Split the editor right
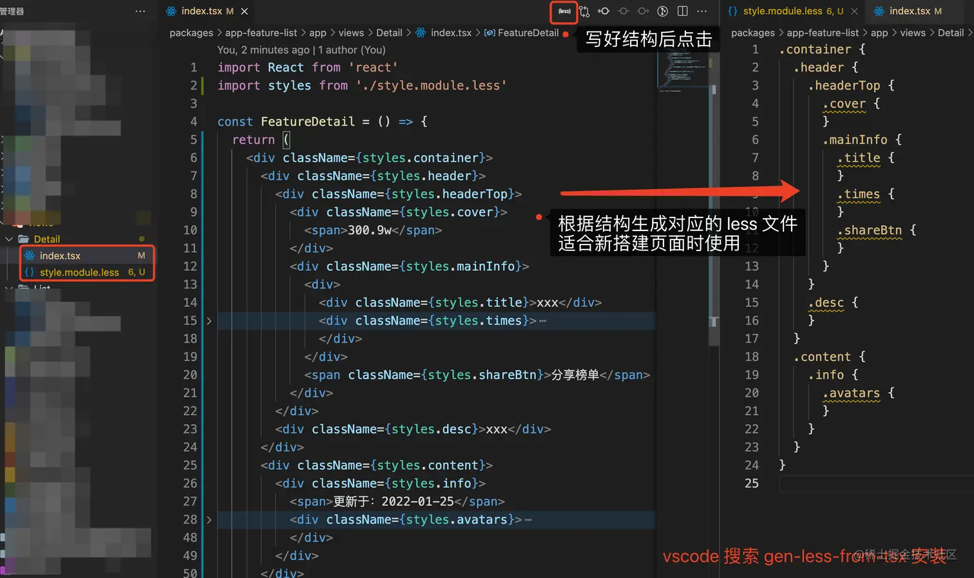The width and height of the screenshot is (974, 578). (682, 12)
